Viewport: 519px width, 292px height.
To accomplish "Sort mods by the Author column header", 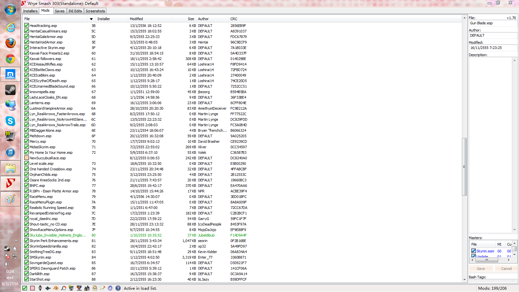I will click(212, 19).
